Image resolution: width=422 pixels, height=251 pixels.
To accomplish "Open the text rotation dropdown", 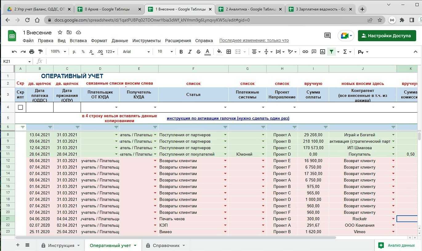I will pyautogui.click(x=292, y=52).
